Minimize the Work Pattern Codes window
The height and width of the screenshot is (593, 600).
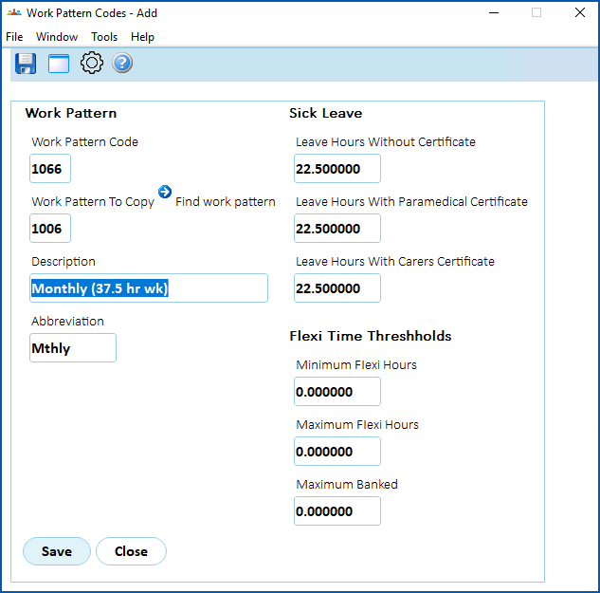pyautogui.click(x=494, y=12)
